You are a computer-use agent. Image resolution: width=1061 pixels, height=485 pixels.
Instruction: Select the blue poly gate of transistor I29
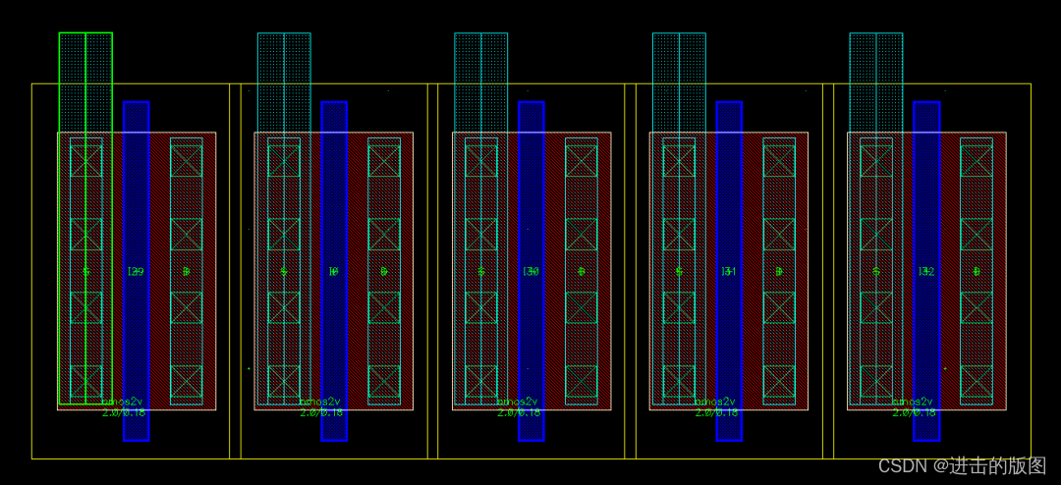[136, 271]
